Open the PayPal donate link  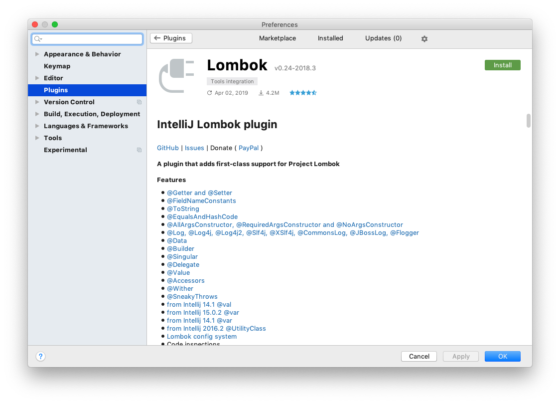tap(249, 148)
